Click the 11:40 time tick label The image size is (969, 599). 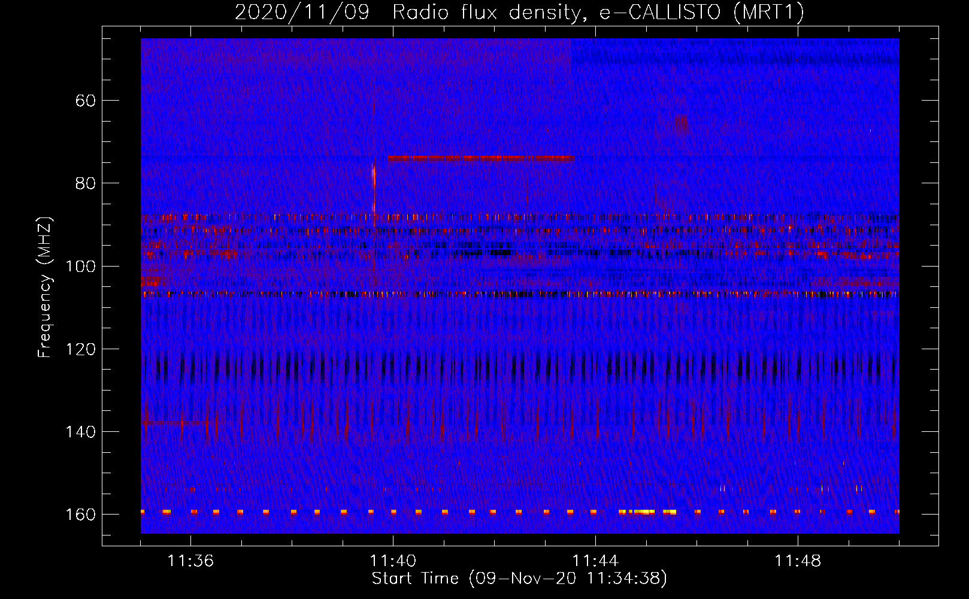(393, 561)
